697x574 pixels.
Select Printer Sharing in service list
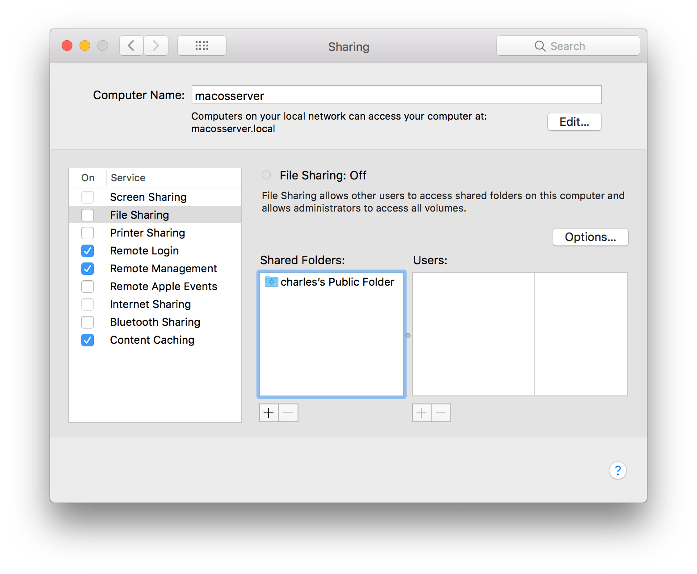(147, 233)
